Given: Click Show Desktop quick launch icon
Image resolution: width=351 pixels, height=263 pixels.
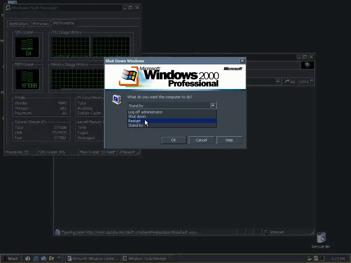Looking at the screenshot, I should point(28,259).
